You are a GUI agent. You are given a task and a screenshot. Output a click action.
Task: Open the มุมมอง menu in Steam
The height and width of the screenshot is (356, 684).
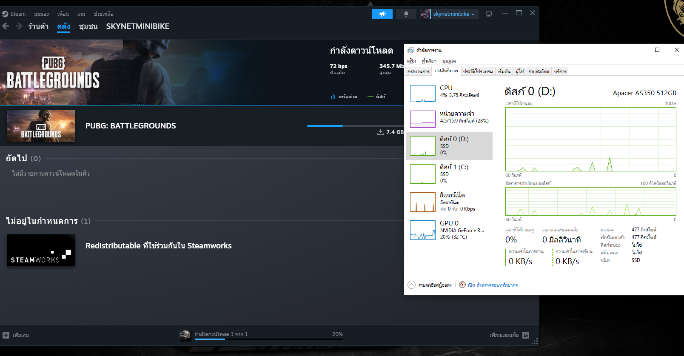(x=41, y=14)
